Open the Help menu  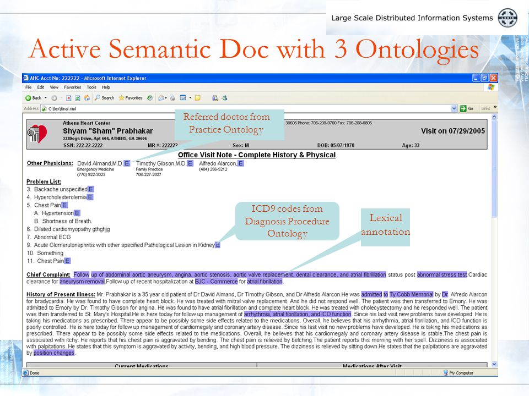106,87
